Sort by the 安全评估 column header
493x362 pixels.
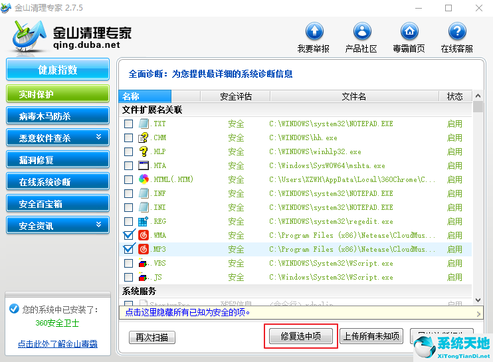point(235,96)
